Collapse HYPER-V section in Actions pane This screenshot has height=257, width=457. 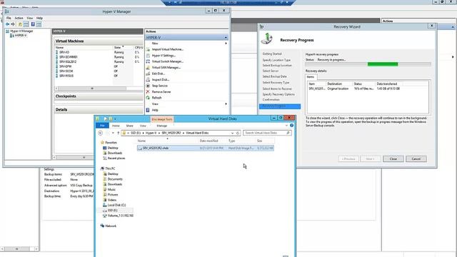tap(226, 38)
